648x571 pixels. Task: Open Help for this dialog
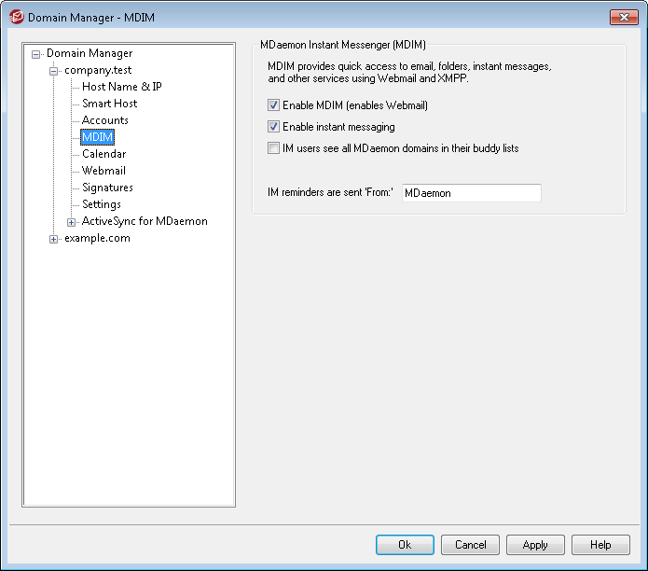coord(600,545)
